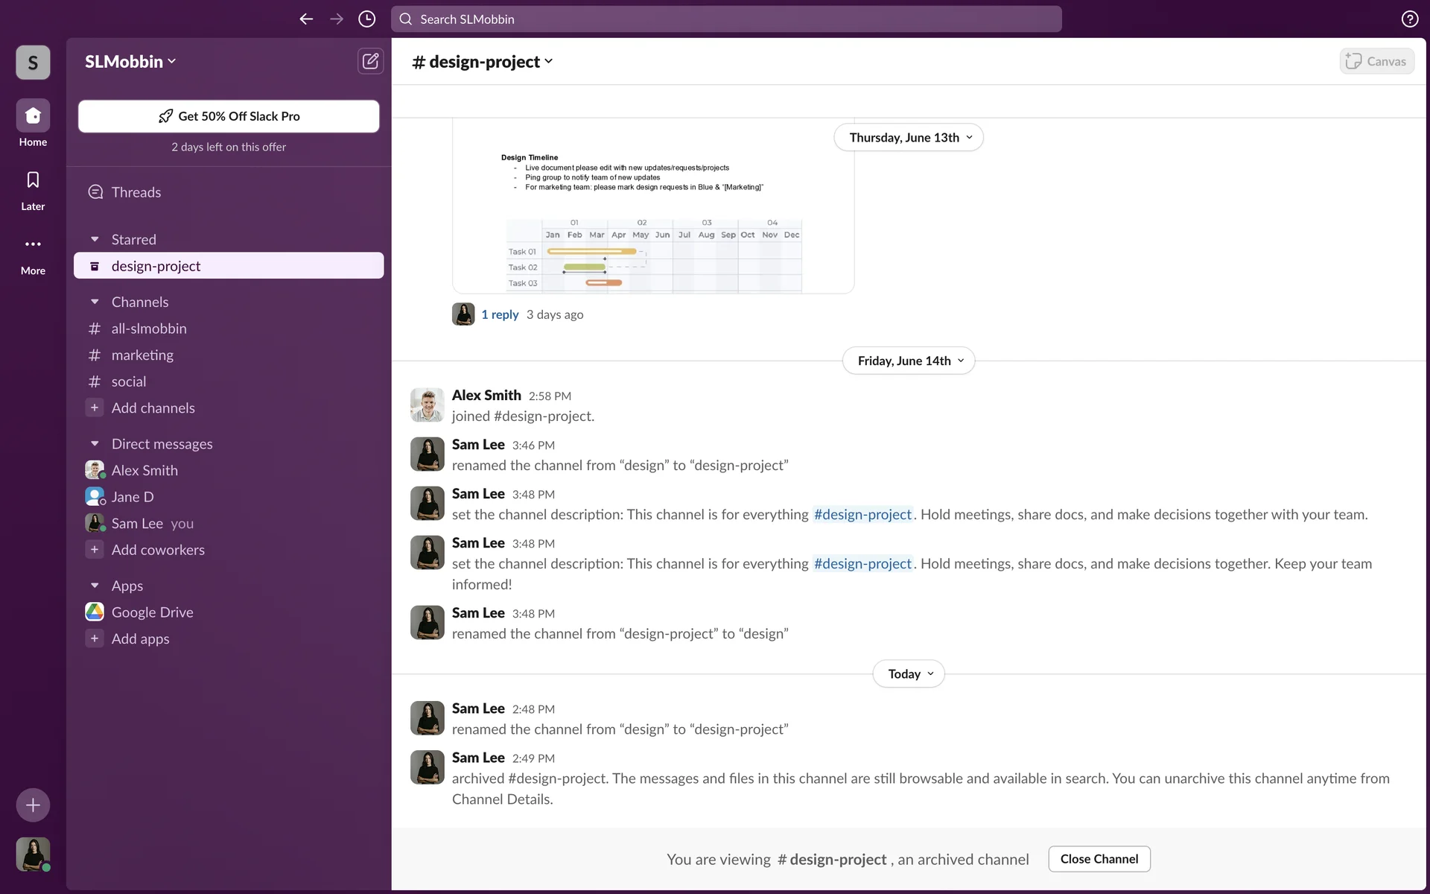The width and height of the screenshot is (1430, 894).
Task: Go back using the left arrow
Action: pos(306,19)
